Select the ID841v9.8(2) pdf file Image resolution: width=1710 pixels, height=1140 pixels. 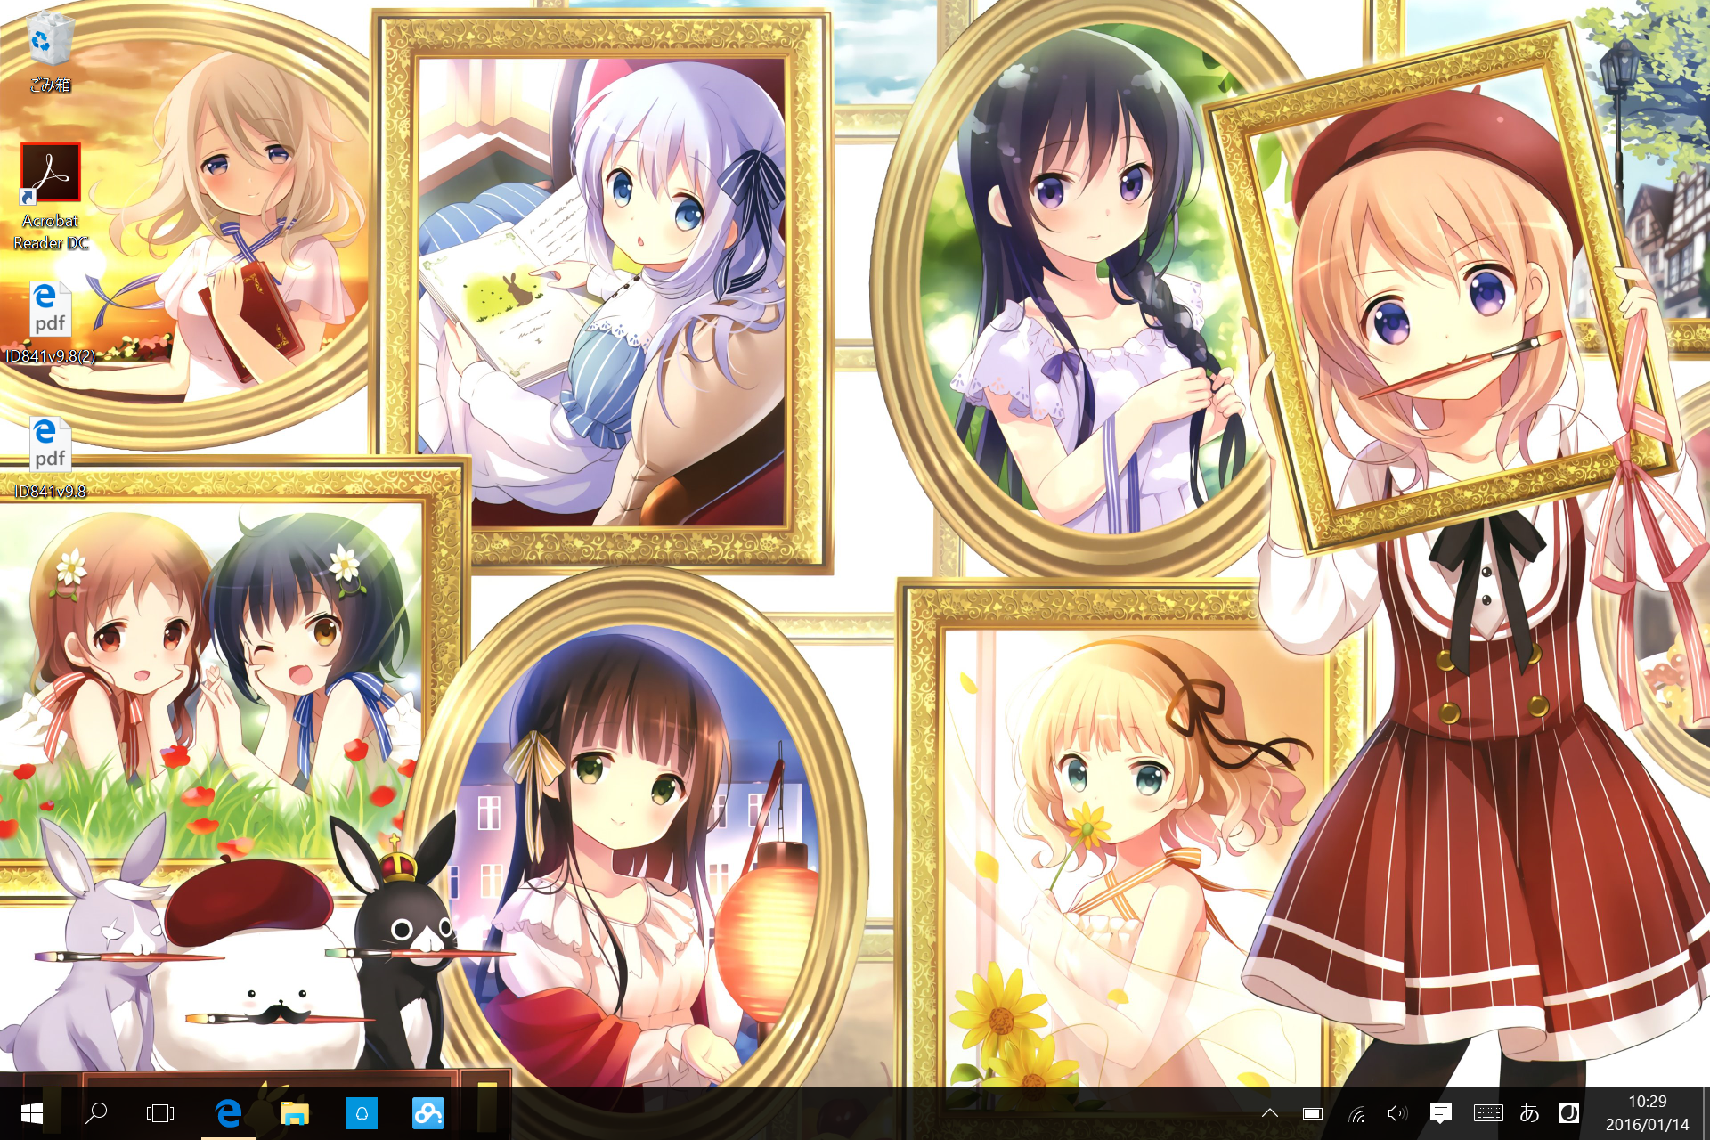[50, 310]
